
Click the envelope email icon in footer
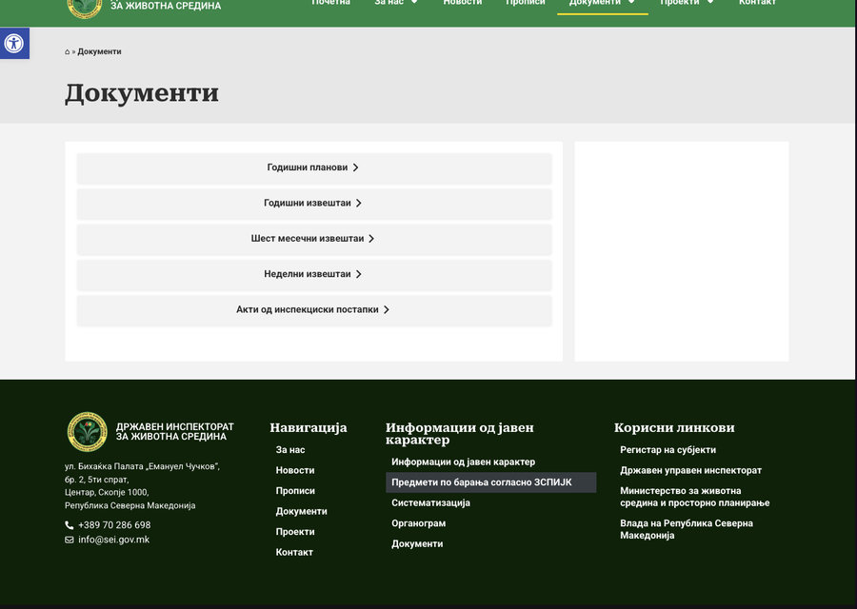(70, 540)
